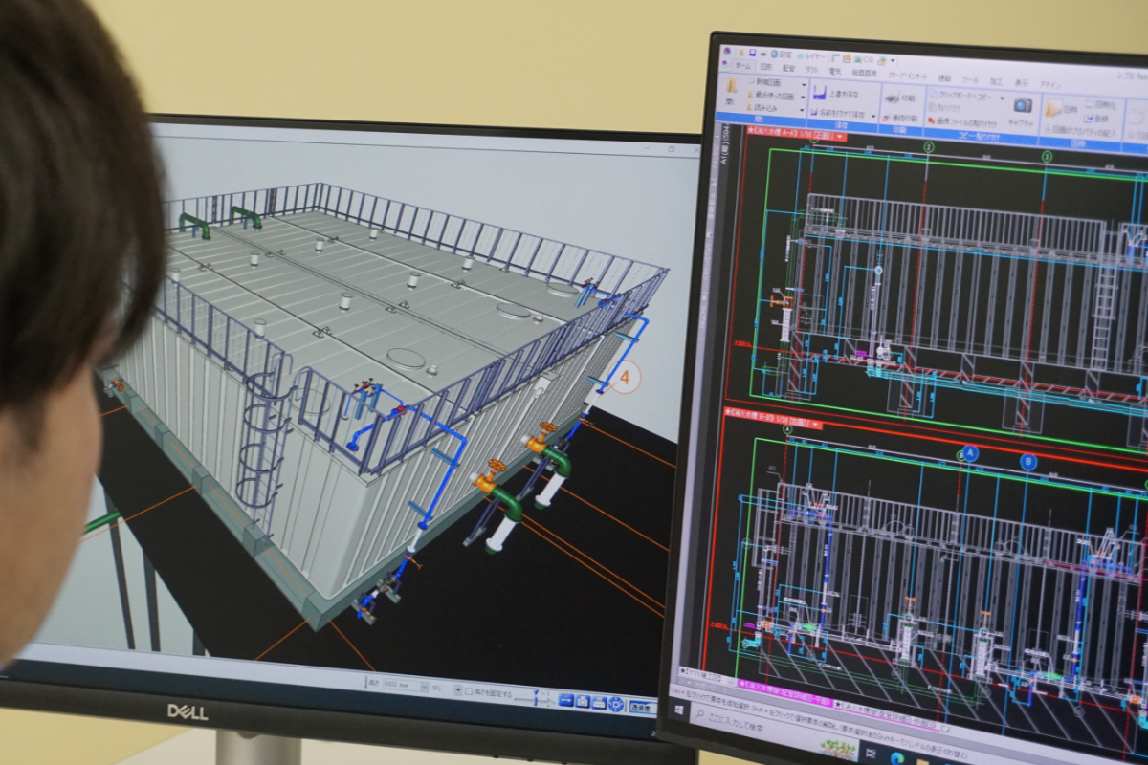This screenshot has height=765, width=1148.
Task: Click the blue print icon in CG window
Action: coord(599,704)
